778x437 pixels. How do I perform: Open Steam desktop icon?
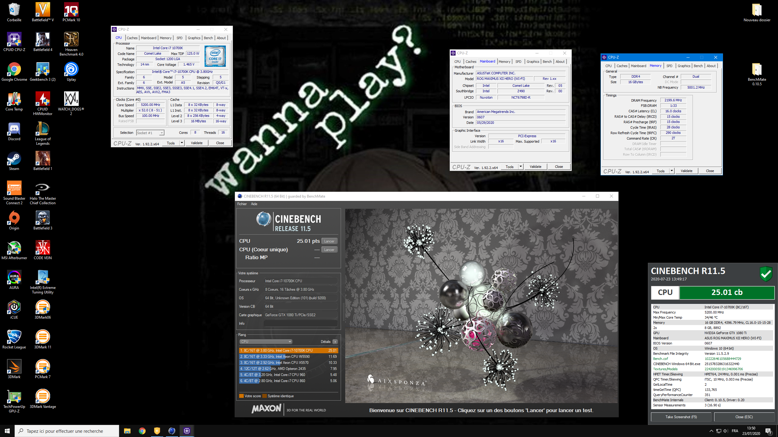[x=14, y=161]
